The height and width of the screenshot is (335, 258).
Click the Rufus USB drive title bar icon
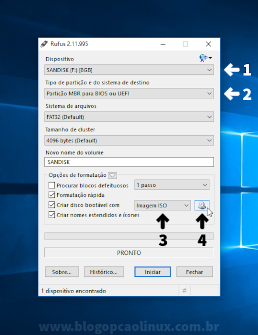click(x=44, y=44)
